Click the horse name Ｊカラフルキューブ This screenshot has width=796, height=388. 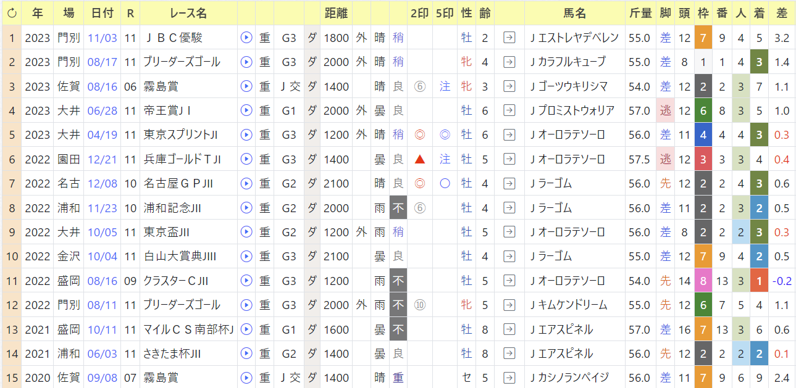[568, 62]
